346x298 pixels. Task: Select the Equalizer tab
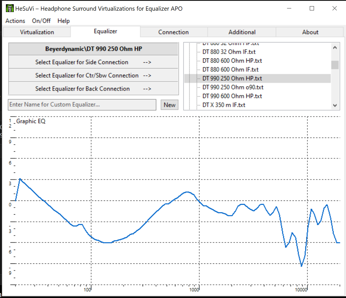click(105, 31)
